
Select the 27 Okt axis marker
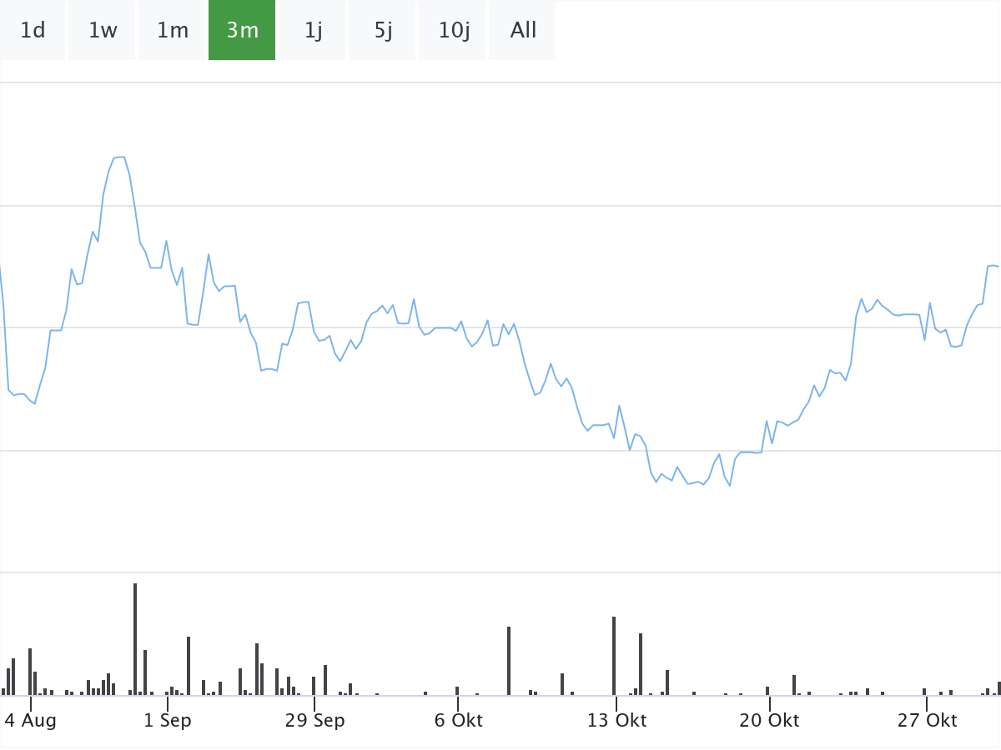[927, 721]
